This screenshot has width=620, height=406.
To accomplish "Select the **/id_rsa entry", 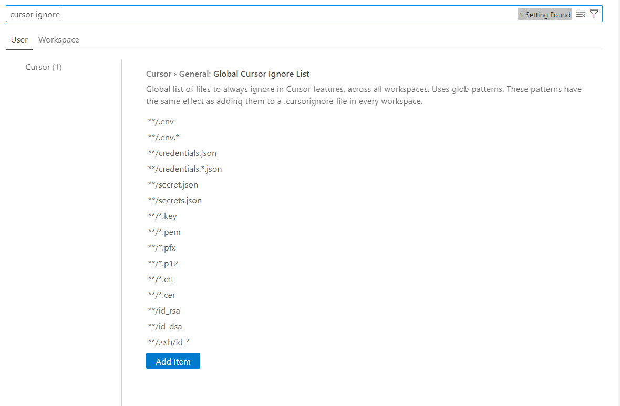I will click(164, 311).
